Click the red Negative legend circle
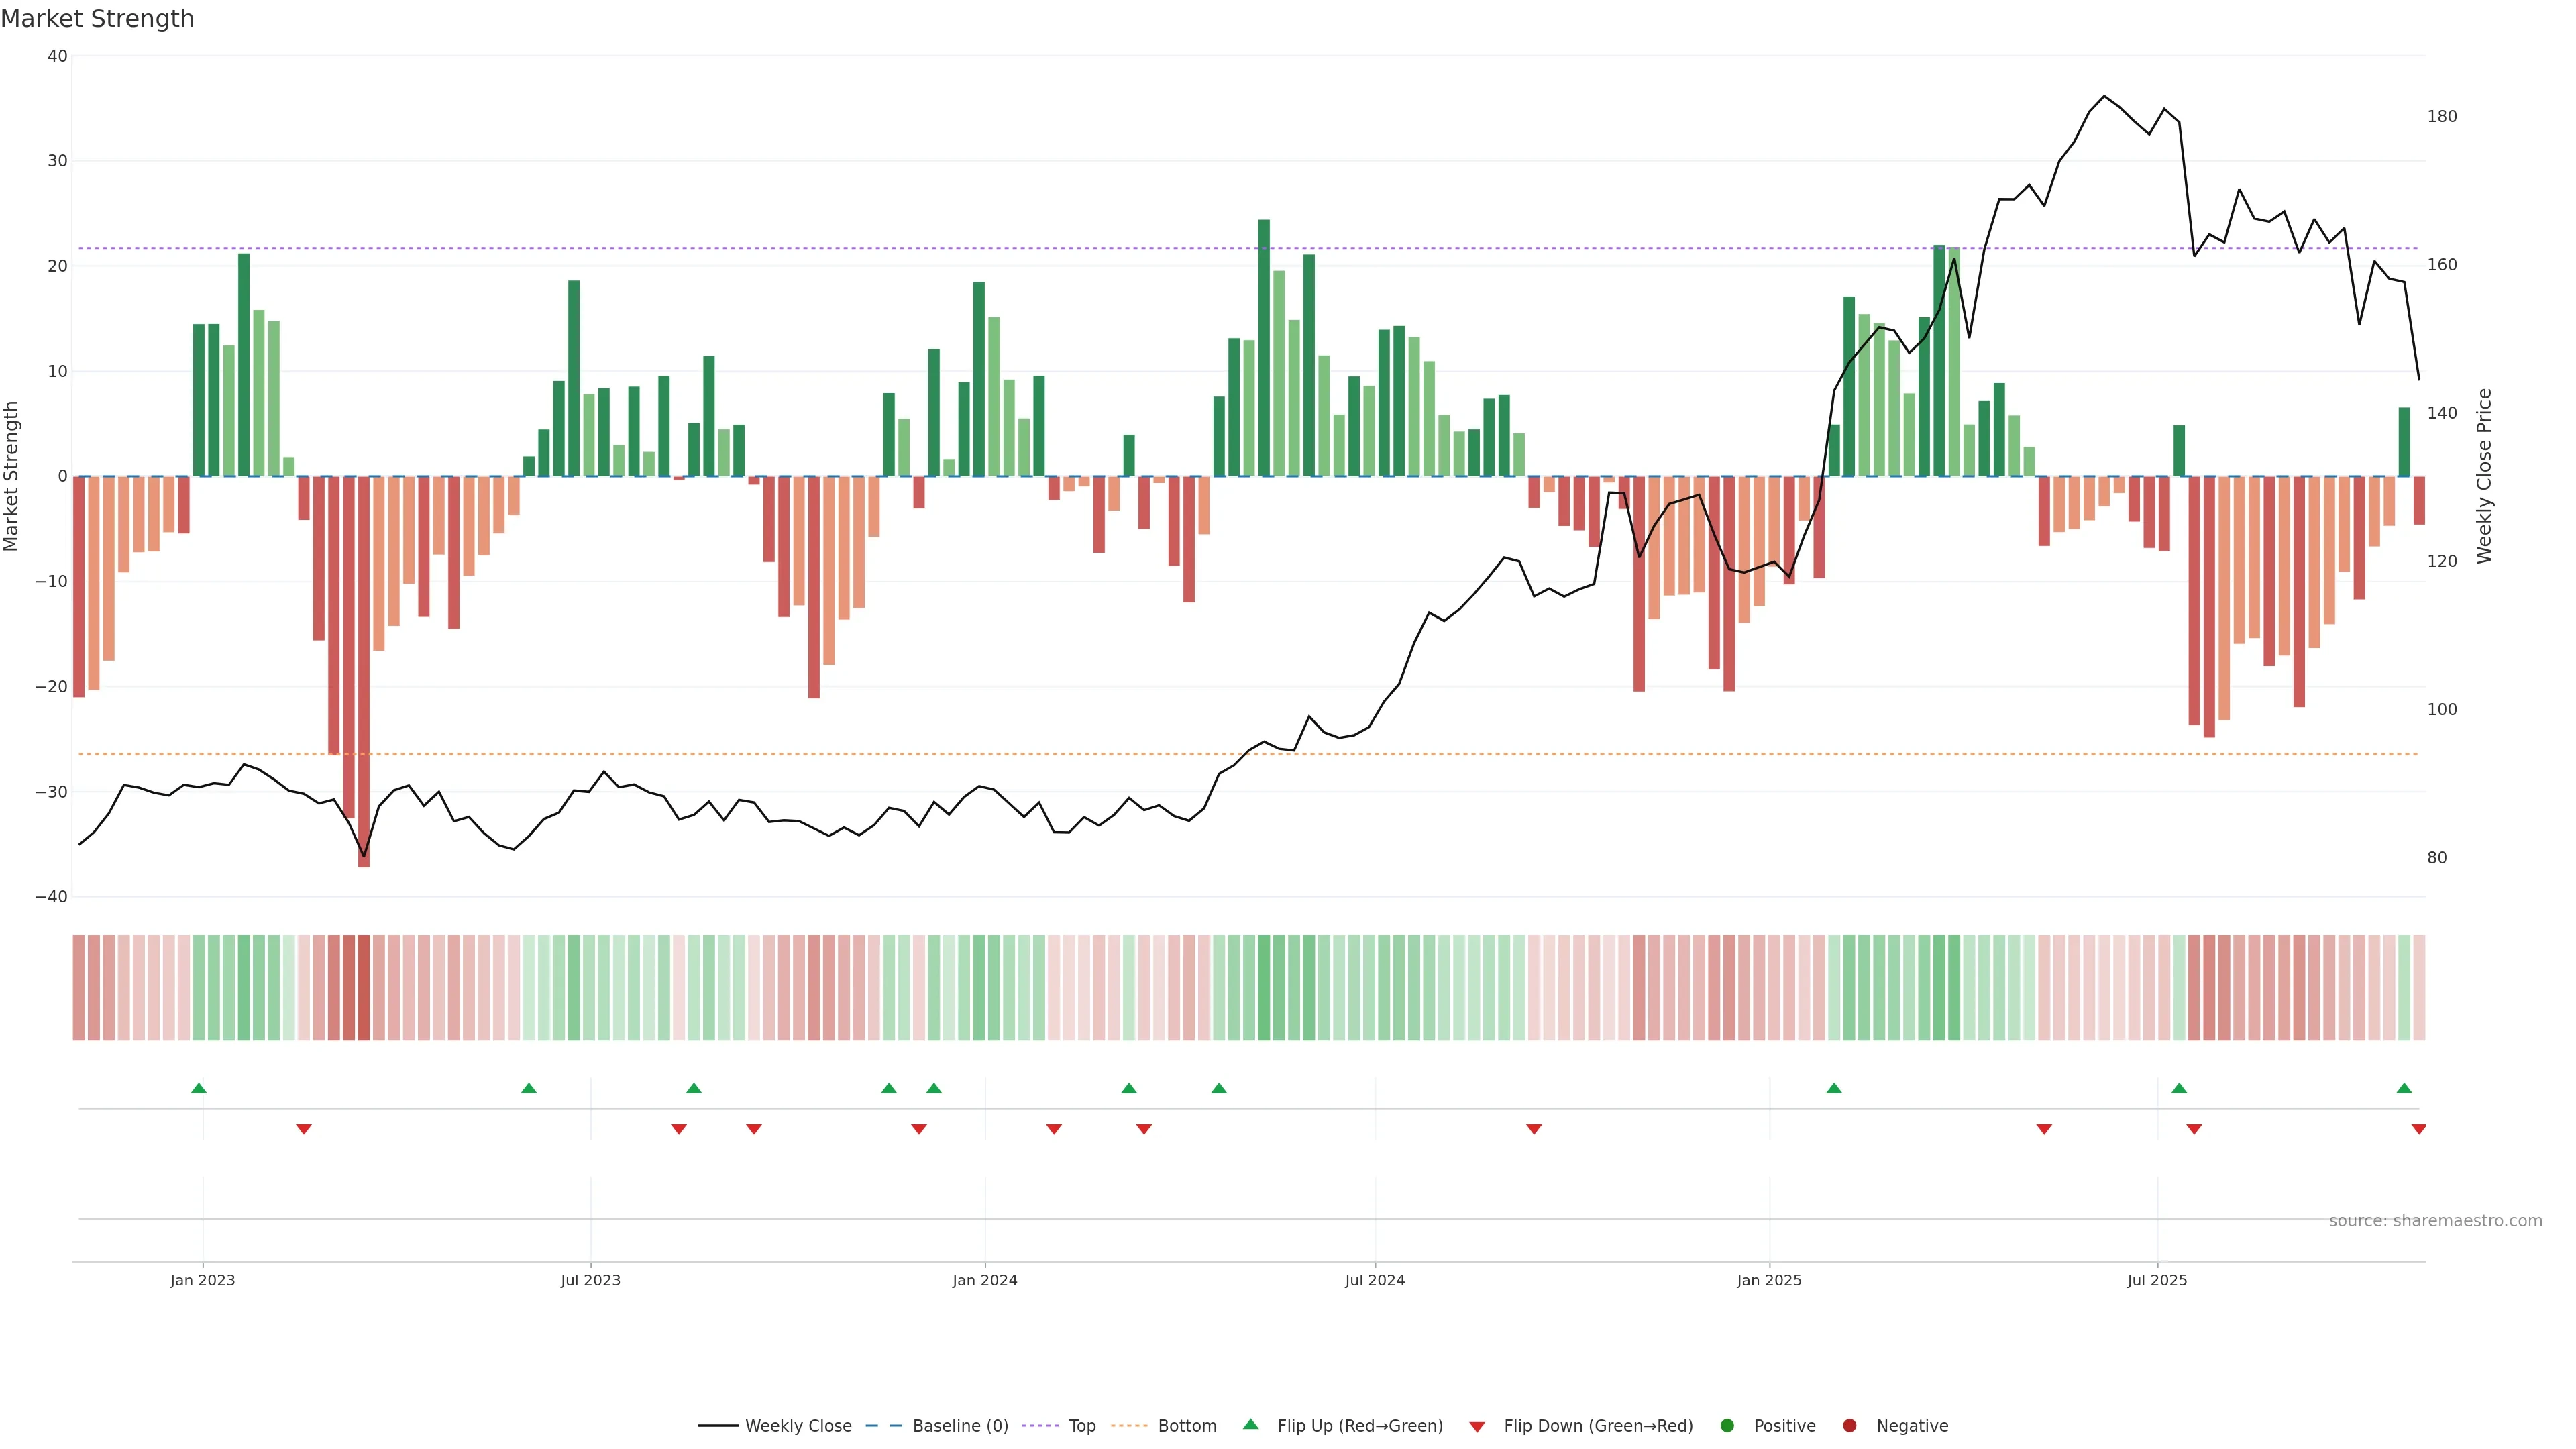The height and width of the screenshot is (1449, 2576). click(x=1849, y=1426)
